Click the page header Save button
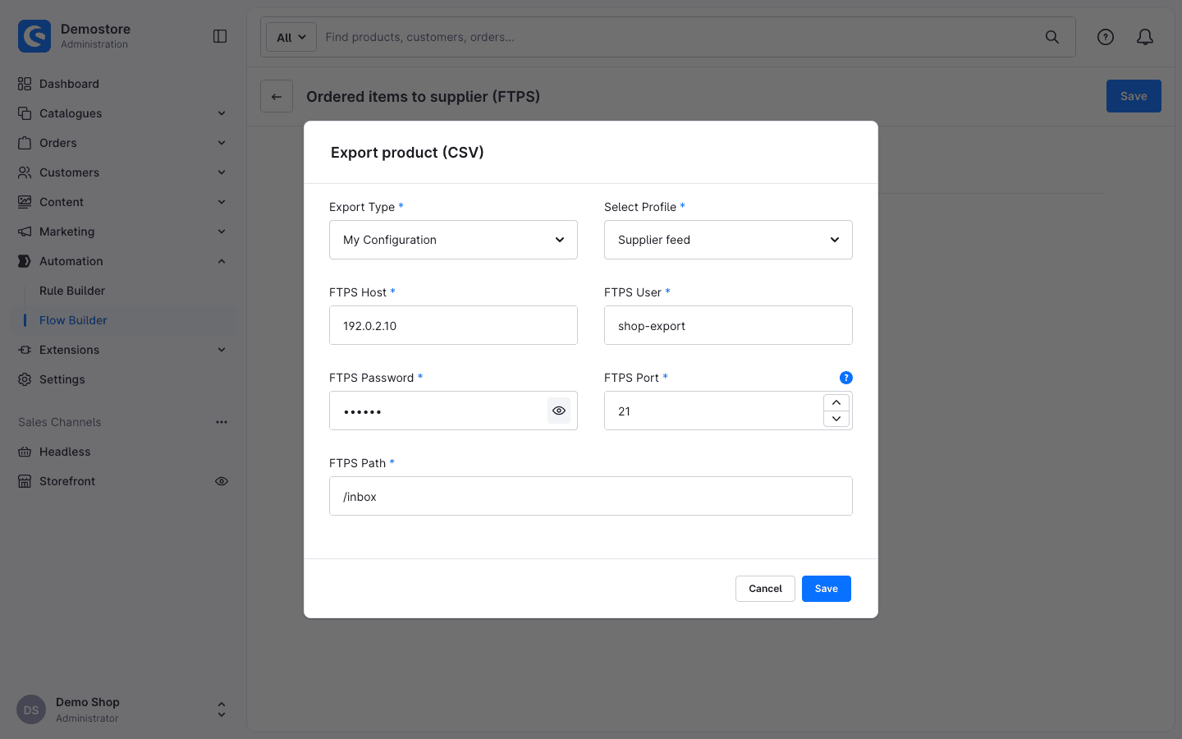This screenshot has height=739, width=1182. pyautogui.click(x=1134, y=96)
